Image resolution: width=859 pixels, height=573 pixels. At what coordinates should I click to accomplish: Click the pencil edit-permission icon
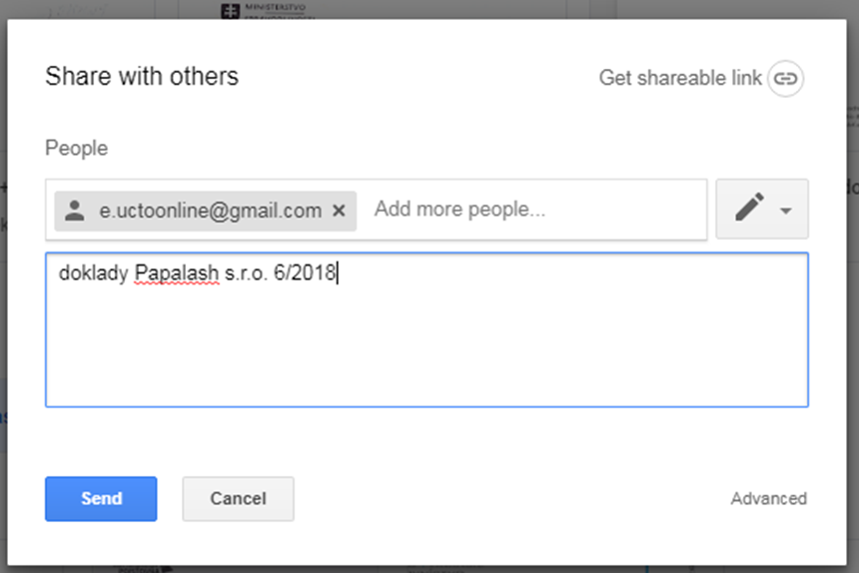[x=749, y=207]
